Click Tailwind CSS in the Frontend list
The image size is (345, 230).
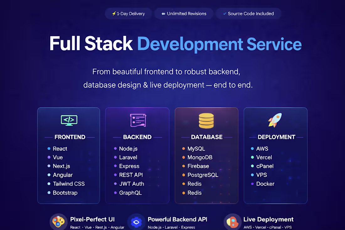69,184
